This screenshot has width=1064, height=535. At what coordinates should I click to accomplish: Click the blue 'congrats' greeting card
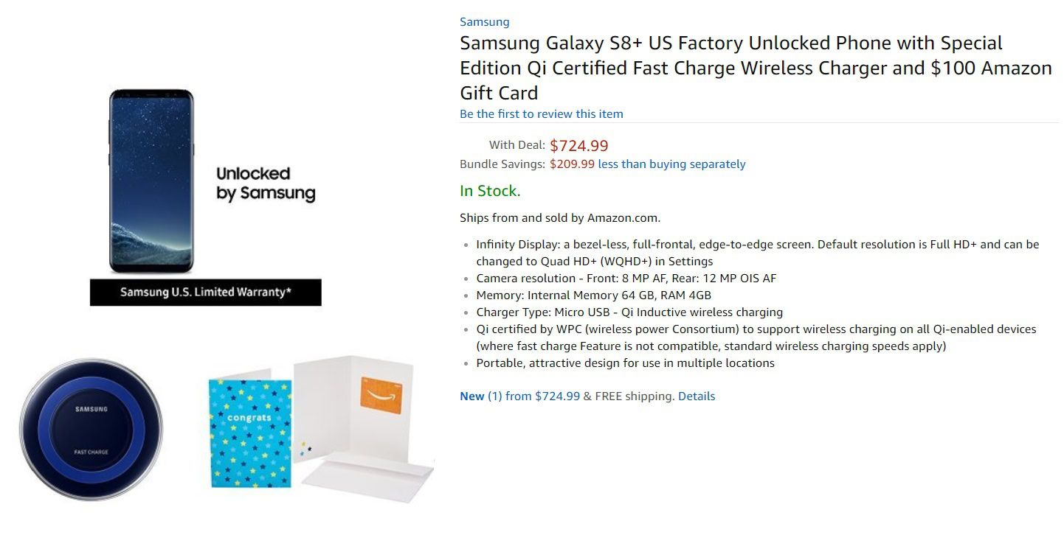coord(249,433)
